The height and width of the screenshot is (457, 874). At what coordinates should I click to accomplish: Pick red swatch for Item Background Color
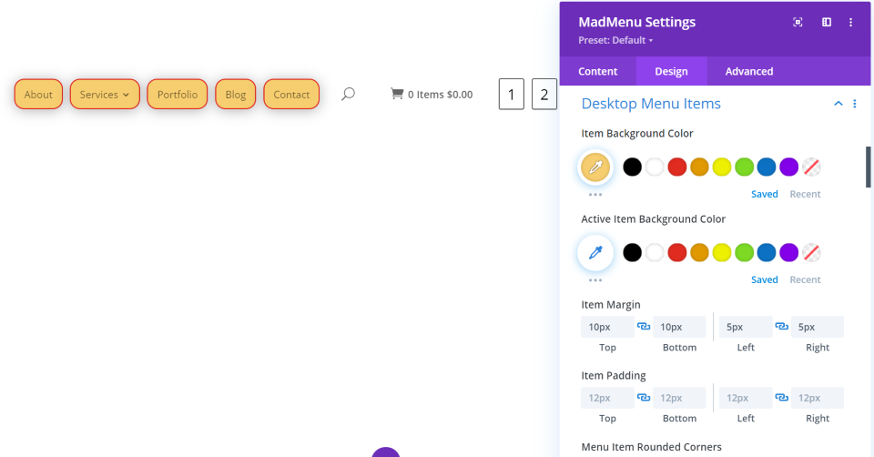676,167
